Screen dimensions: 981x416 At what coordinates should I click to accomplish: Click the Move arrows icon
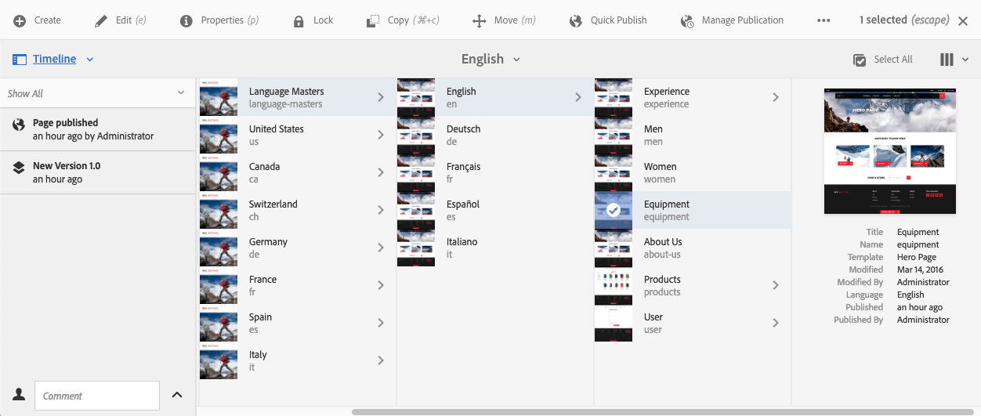click(x=480, y=20)
